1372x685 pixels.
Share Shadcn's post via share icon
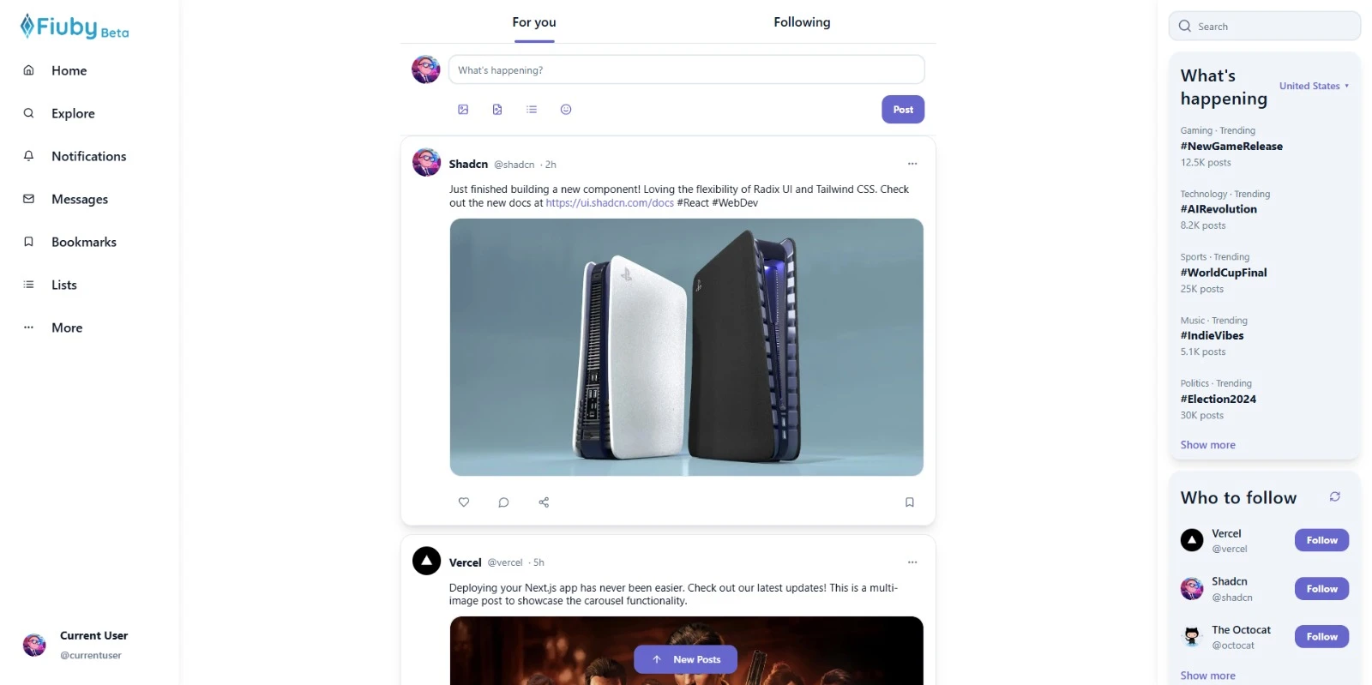544,502
